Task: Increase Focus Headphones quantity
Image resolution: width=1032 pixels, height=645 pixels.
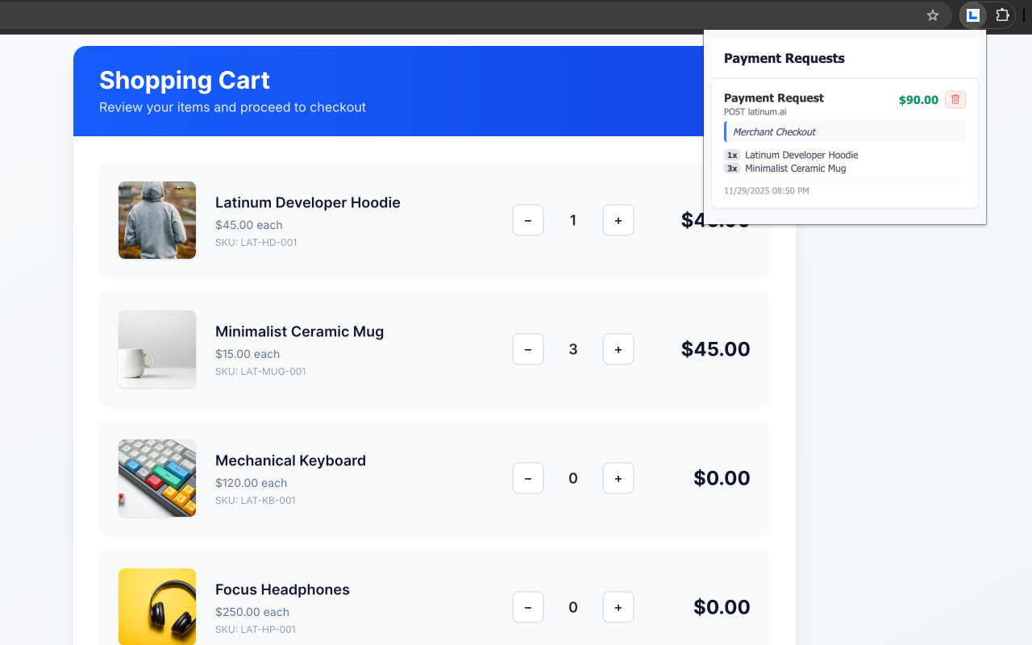Action: tap(618, 607)
